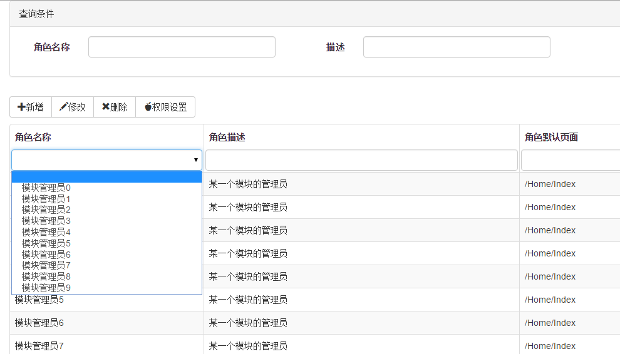620x354 pixels.
Task: Click the 新增 (add) button
Action: pyautogui.click(x=31, y=107)
